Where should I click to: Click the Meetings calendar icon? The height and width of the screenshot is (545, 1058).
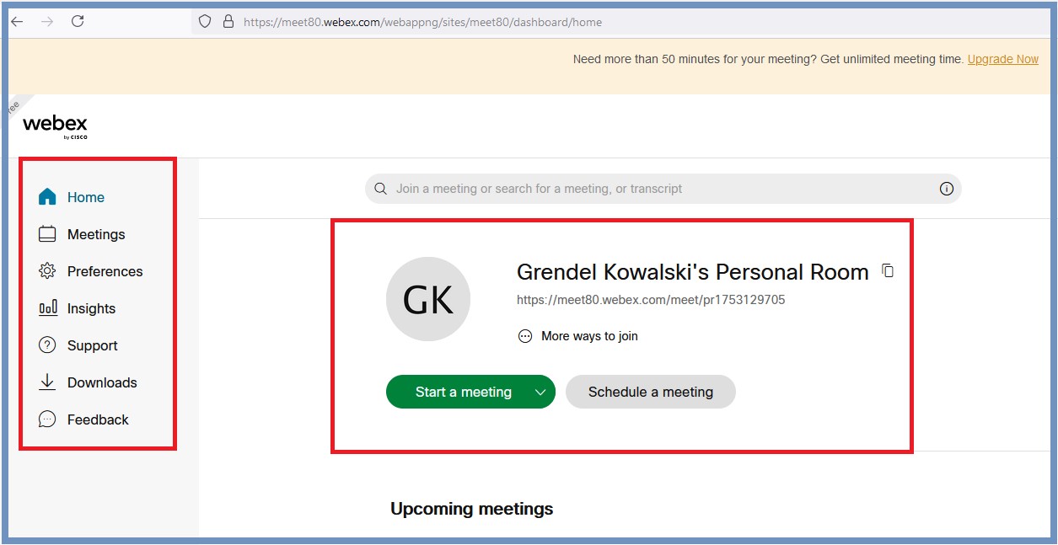click(47, 234)
